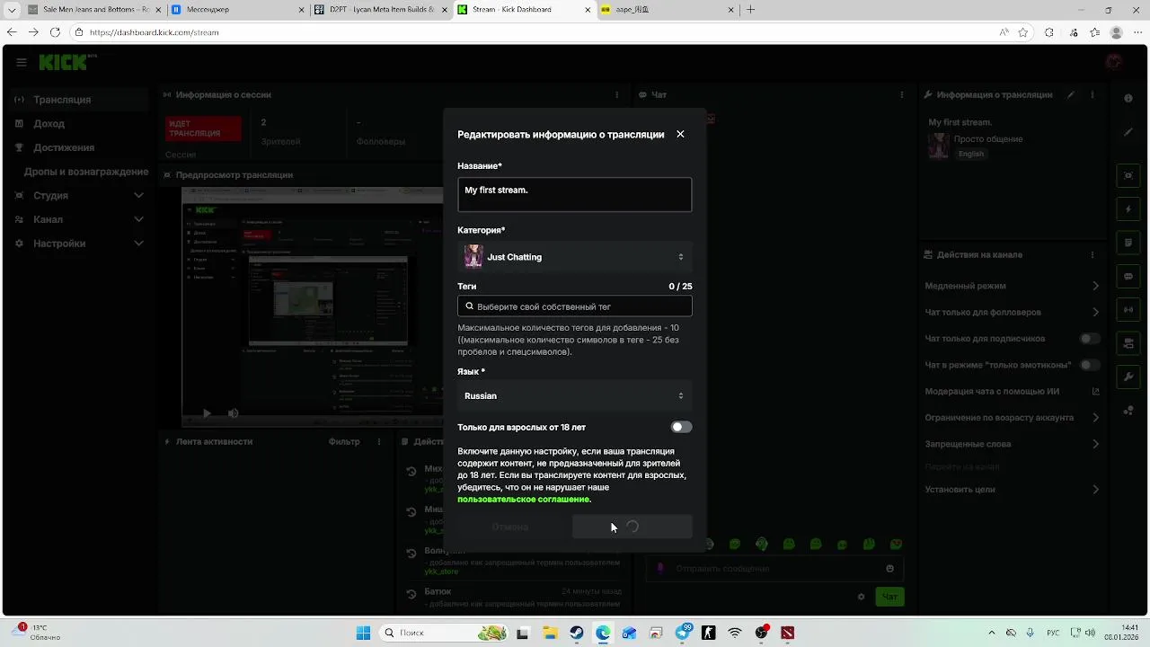Open the hamburger menu beside Kick logo
The image size is (1150, 647).
click(x=22, y=62)
